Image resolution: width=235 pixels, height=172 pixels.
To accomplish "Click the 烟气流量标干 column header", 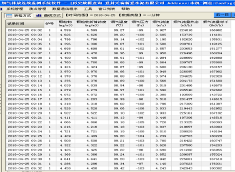I will 216,24.
